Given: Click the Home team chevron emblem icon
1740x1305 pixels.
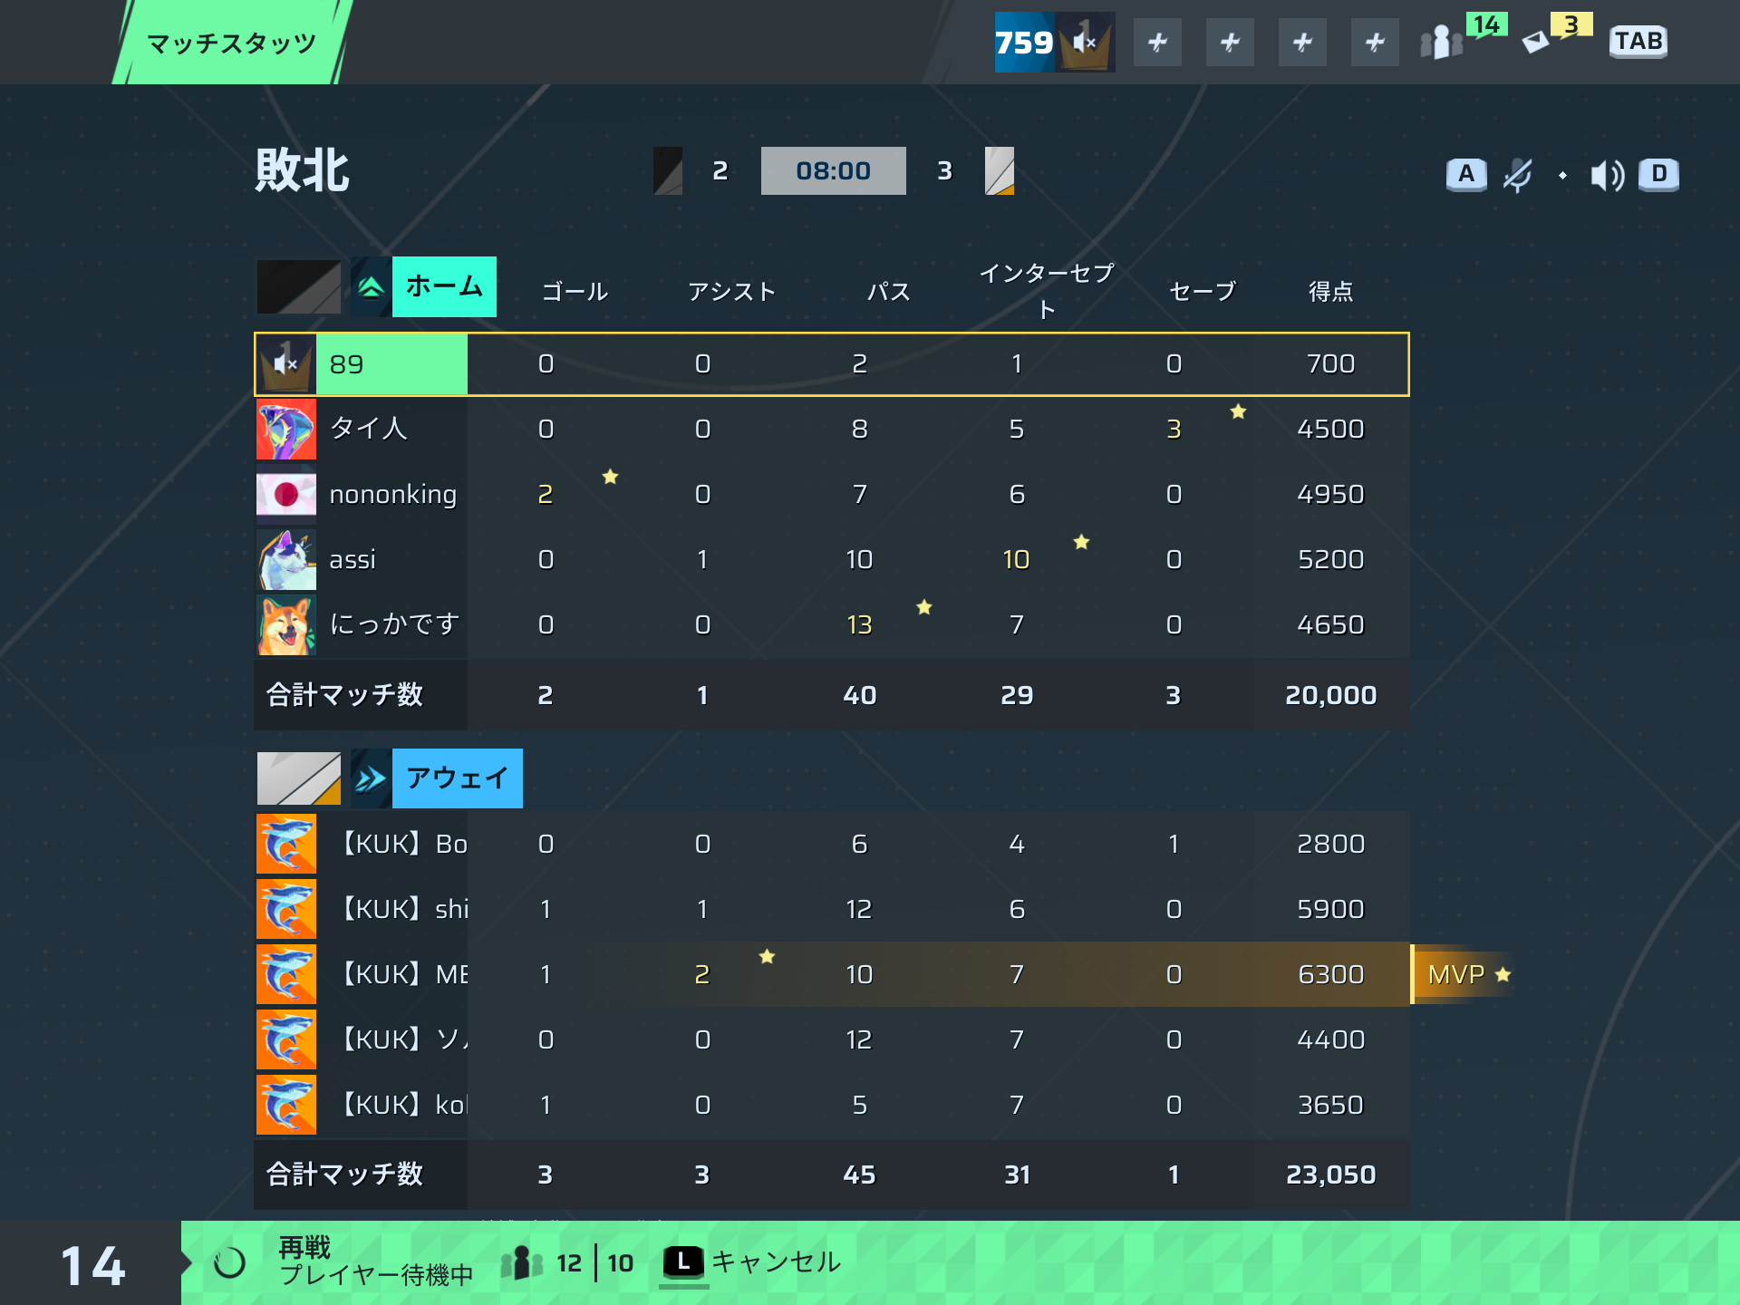Looking at the screenshot, I should coord(372,286).
